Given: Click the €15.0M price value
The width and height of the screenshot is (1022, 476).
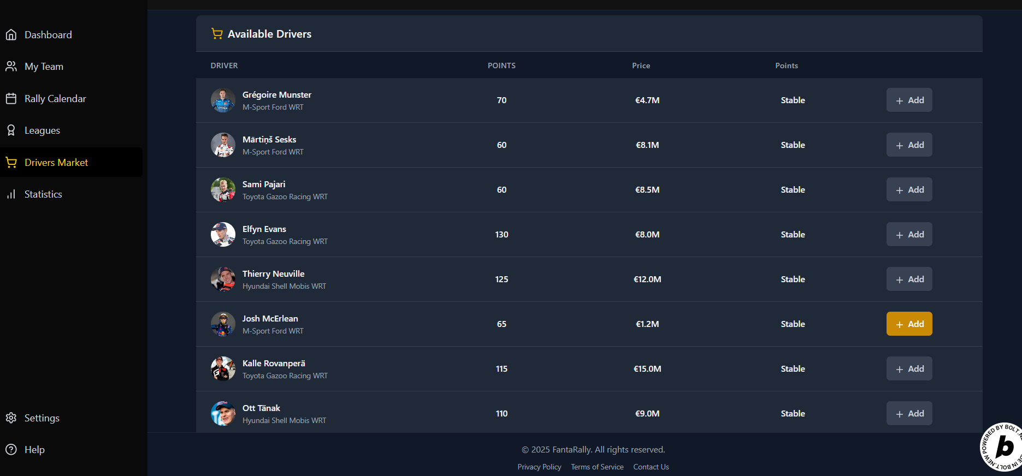Looking at the screenshot, I should coord(647,369).
